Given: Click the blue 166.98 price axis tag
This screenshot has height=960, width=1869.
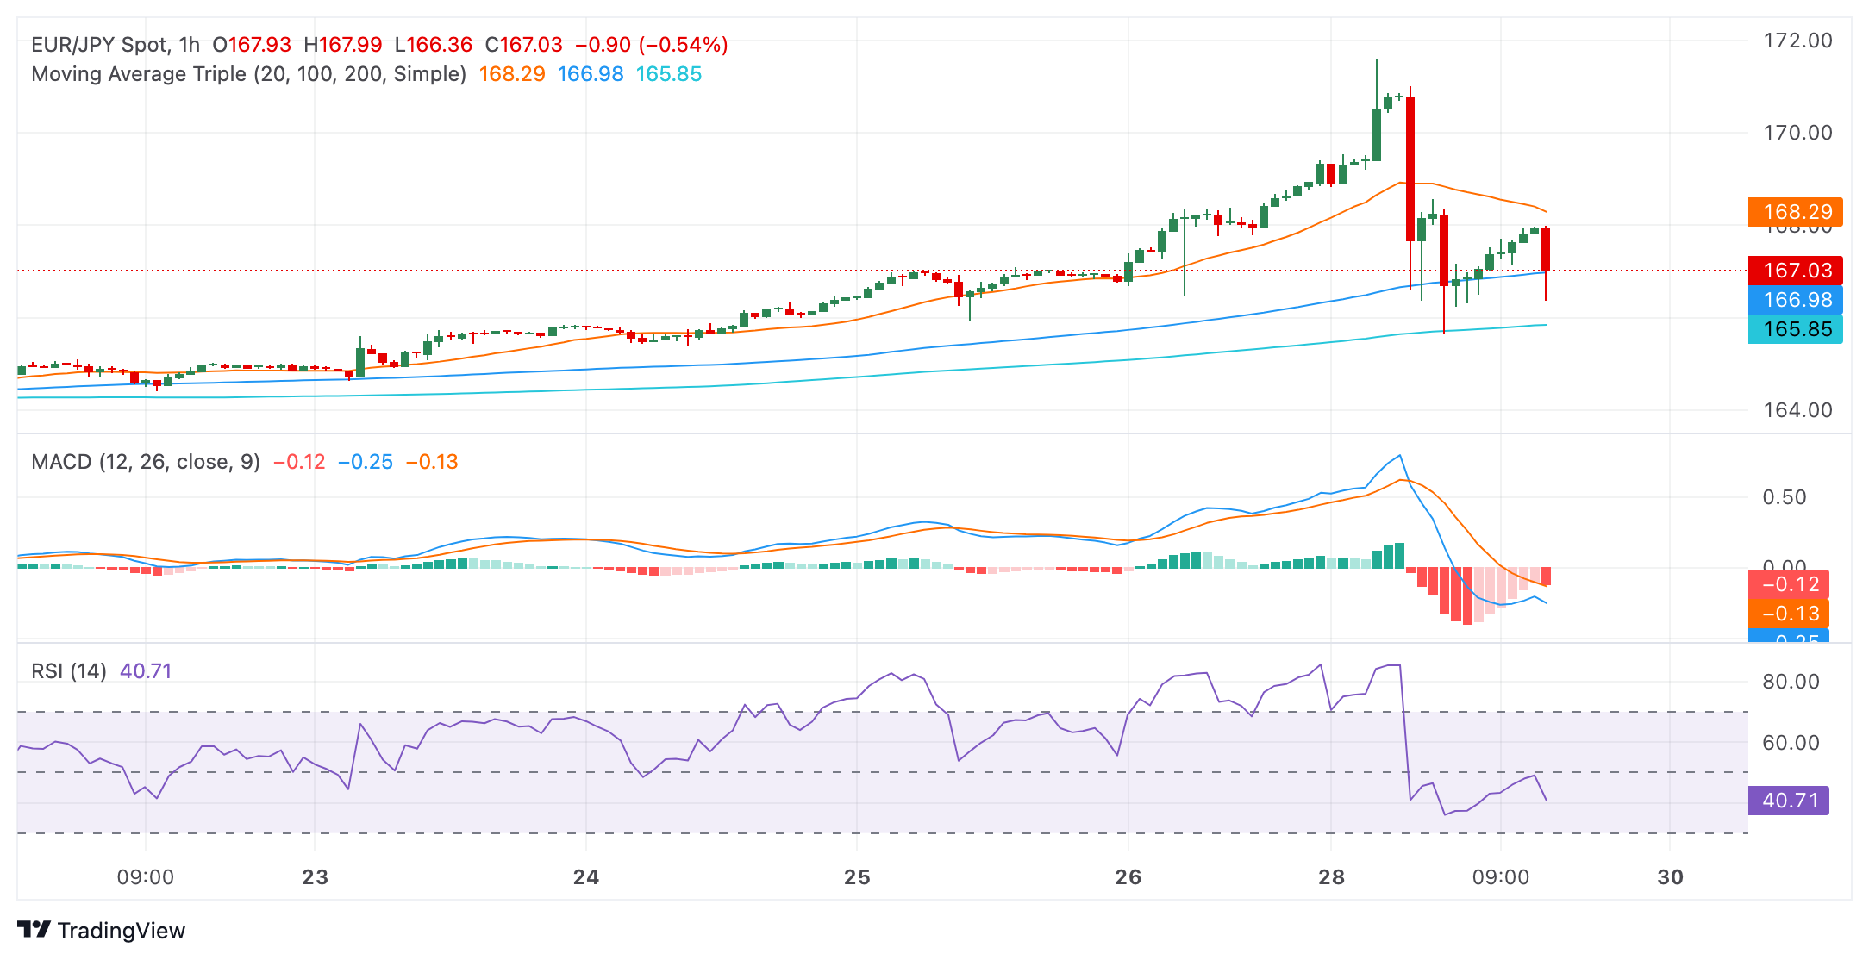Looking at the screenshot, I should [1796, 300].
